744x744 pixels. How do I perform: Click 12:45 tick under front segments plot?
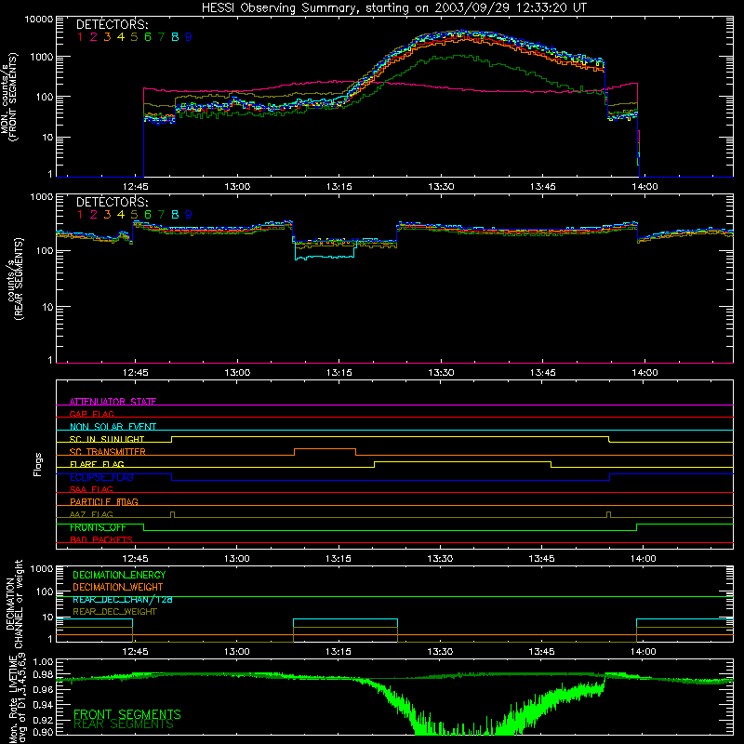click(135, 187)
